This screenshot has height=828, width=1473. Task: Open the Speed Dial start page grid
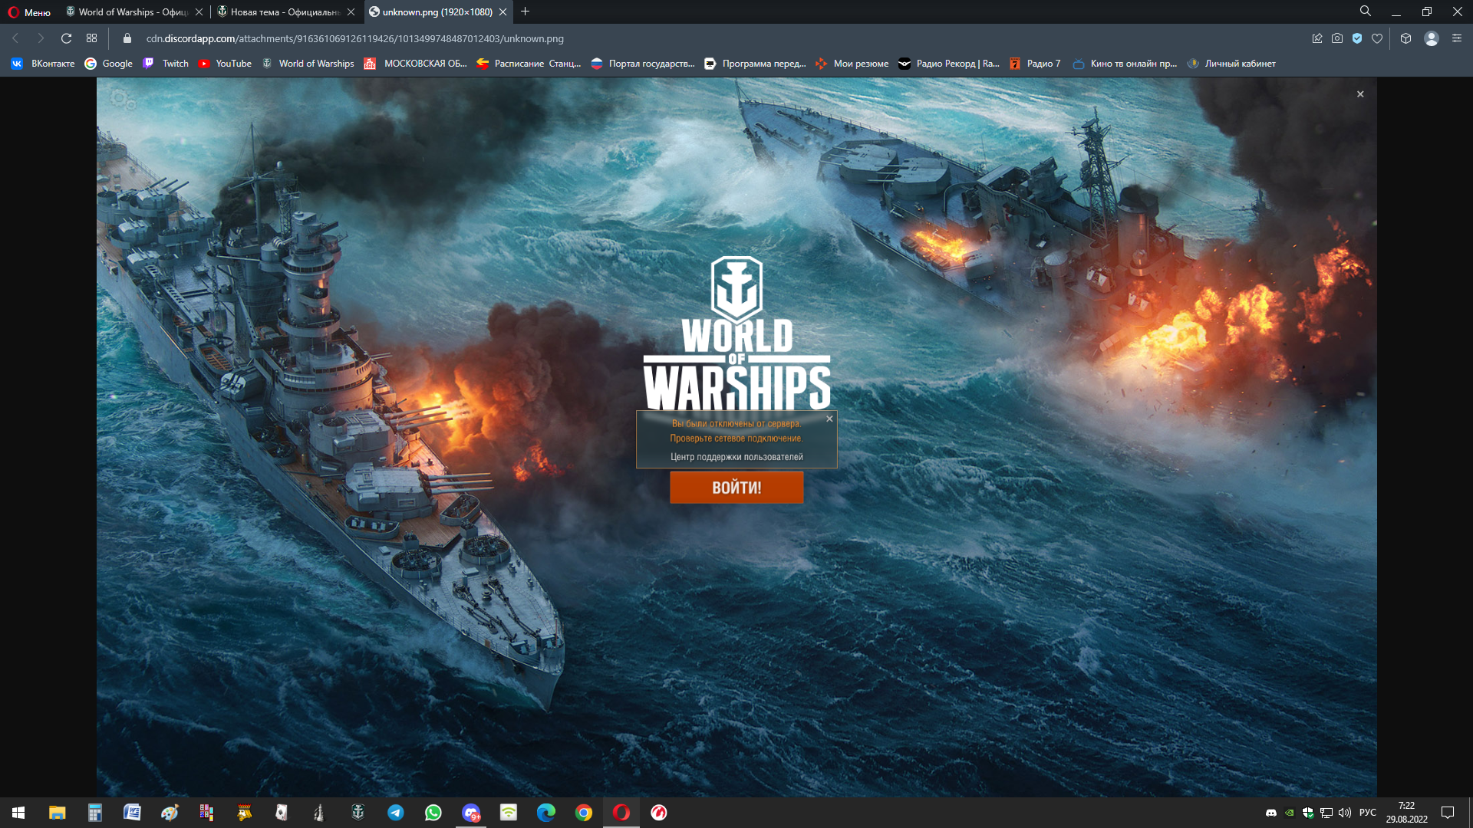pyautogui.click(x=91, y=38)
